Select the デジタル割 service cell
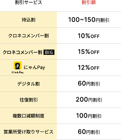This screenshot has height=140, width=121. (x=28, y=84)
